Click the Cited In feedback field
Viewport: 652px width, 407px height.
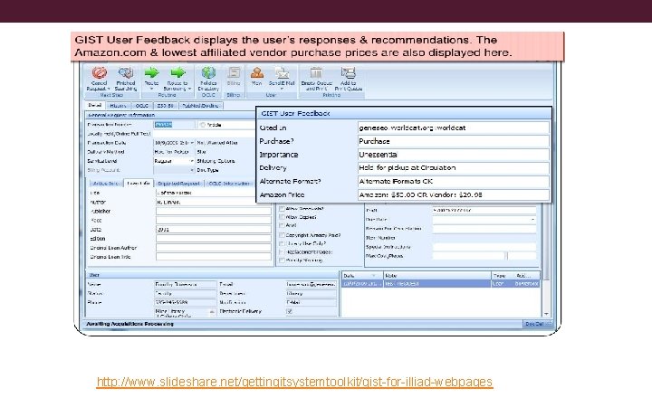[454, 128]
